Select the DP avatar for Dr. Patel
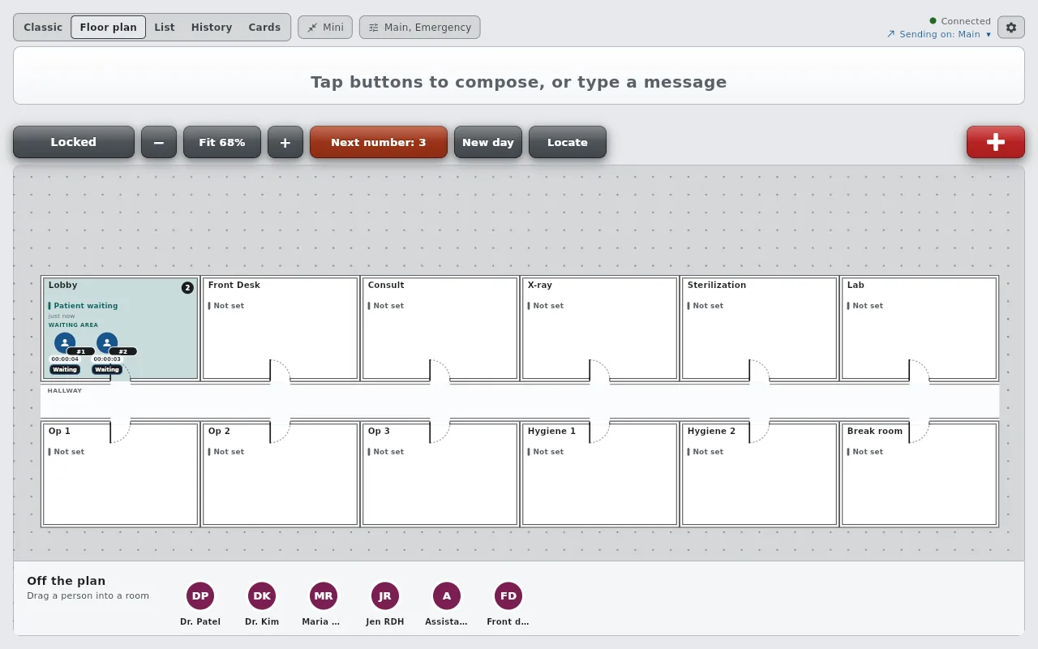Image resolution: width=1038 pixels, height=649 pixels. tap(200, 595)
